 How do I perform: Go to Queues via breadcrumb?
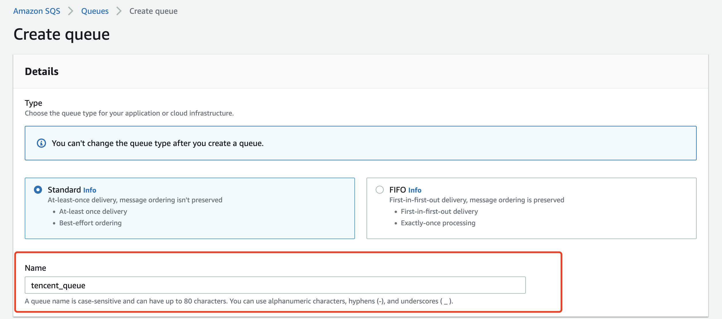[x=95, y=11]
